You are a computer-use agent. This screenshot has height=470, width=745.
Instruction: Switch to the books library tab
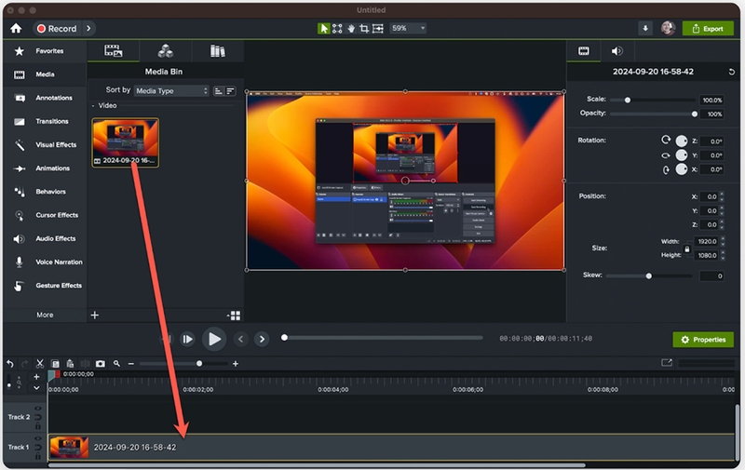click(x=218, y=51)
